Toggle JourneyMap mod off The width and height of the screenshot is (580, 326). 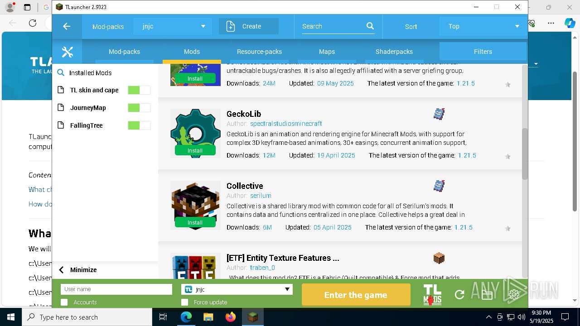(x=139, y=108)
